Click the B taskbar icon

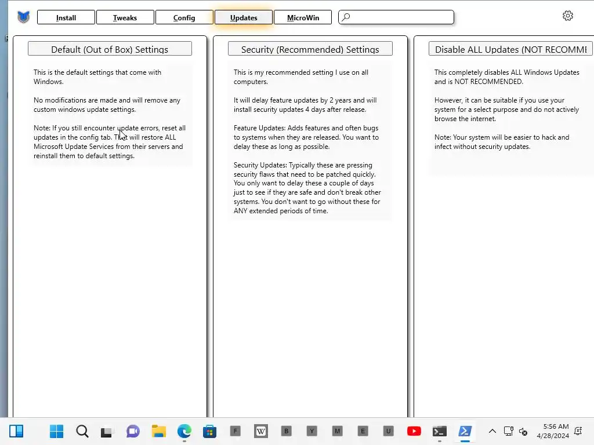[287, 431]
